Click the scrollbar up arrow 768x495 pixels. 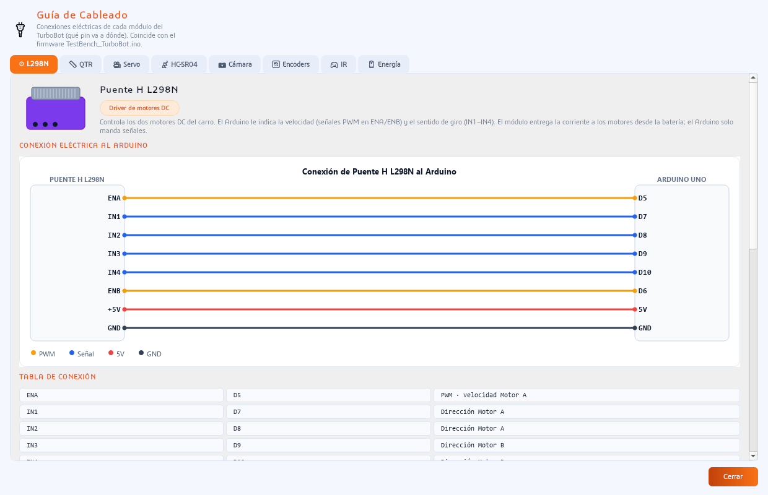(753, 78)
